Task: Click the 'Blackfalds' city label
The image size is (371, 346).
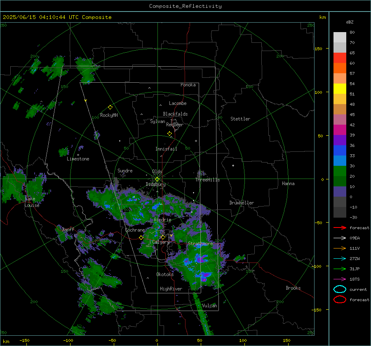Action: (175, 114)
